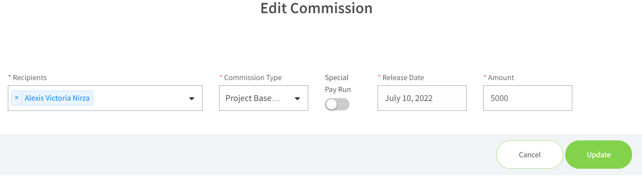The width and height of the screenshot is (642, 179).
Task: Click the Recipients field label
Action: point(27,78)
